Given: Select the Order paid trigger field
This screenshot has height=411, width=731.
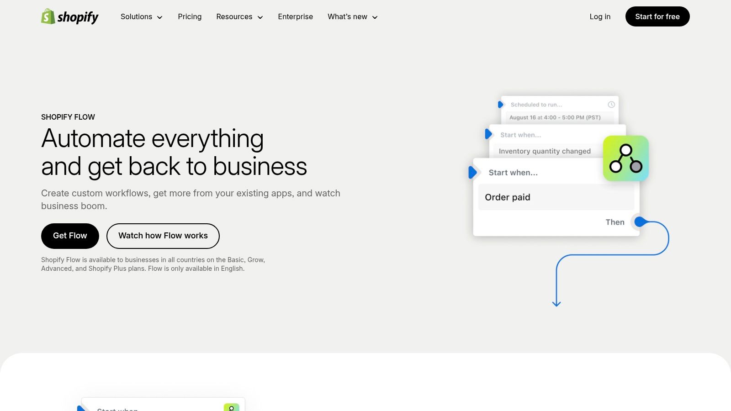Looking at the screenshot, I should coord(556,197).
